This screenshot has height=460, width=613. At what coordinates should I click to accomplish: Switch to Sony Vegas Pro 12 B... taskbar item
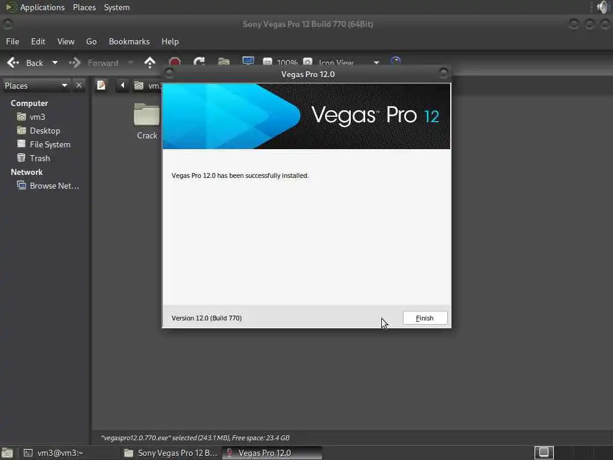(x=171, y=453)
